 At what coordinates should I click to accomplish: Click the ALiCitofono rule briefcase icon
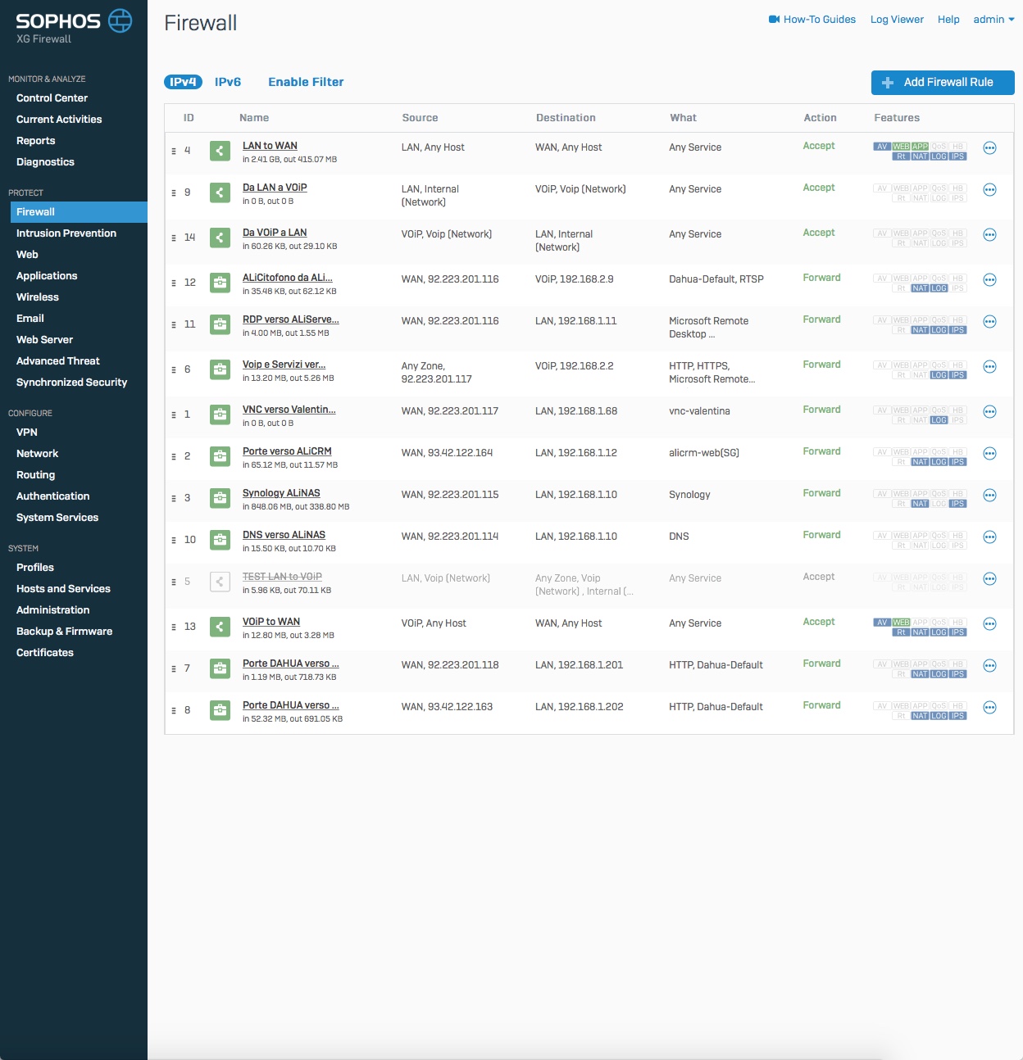[220, 283]
